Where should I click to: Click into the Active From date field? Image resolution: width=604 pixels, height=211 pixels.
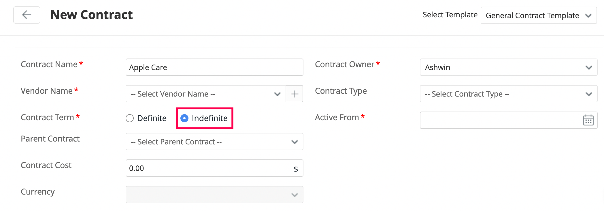(x=500, y=120)
